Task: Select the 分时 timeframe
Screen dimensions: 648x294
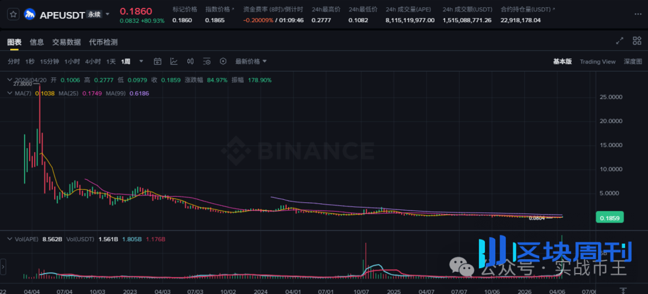Action: pos(14,62)
